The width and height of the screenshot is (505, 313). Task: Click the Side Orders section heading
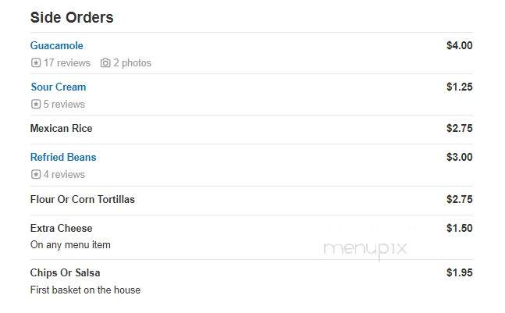click(72, 17)
